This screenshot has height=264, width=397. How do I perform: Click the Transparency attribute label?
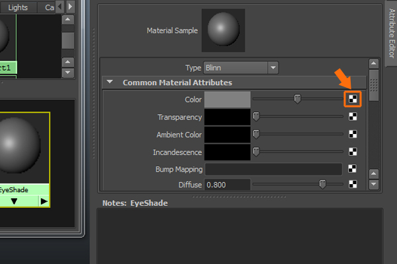180,117
